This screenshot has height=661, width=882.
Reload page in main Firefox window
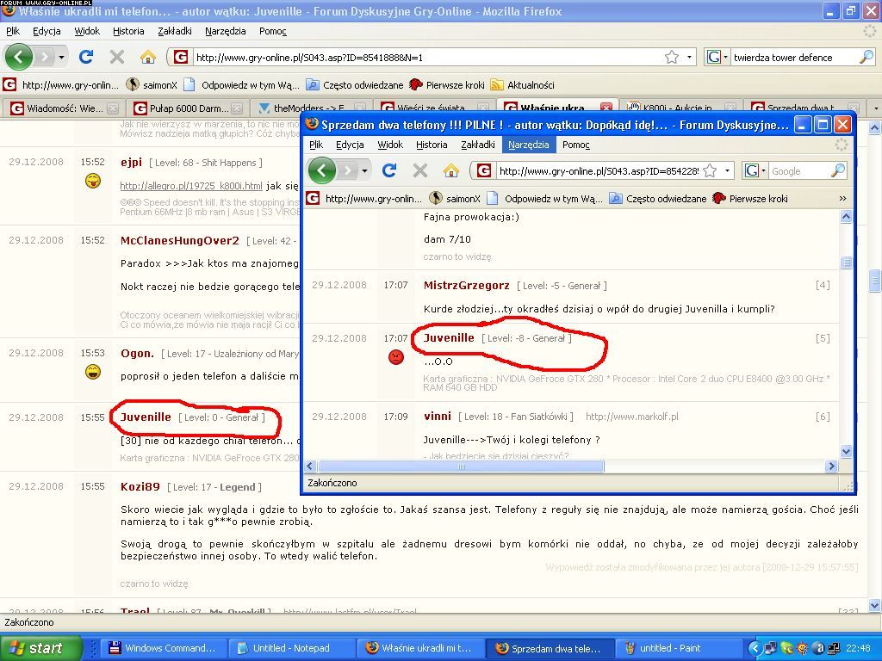pos(86,57)
